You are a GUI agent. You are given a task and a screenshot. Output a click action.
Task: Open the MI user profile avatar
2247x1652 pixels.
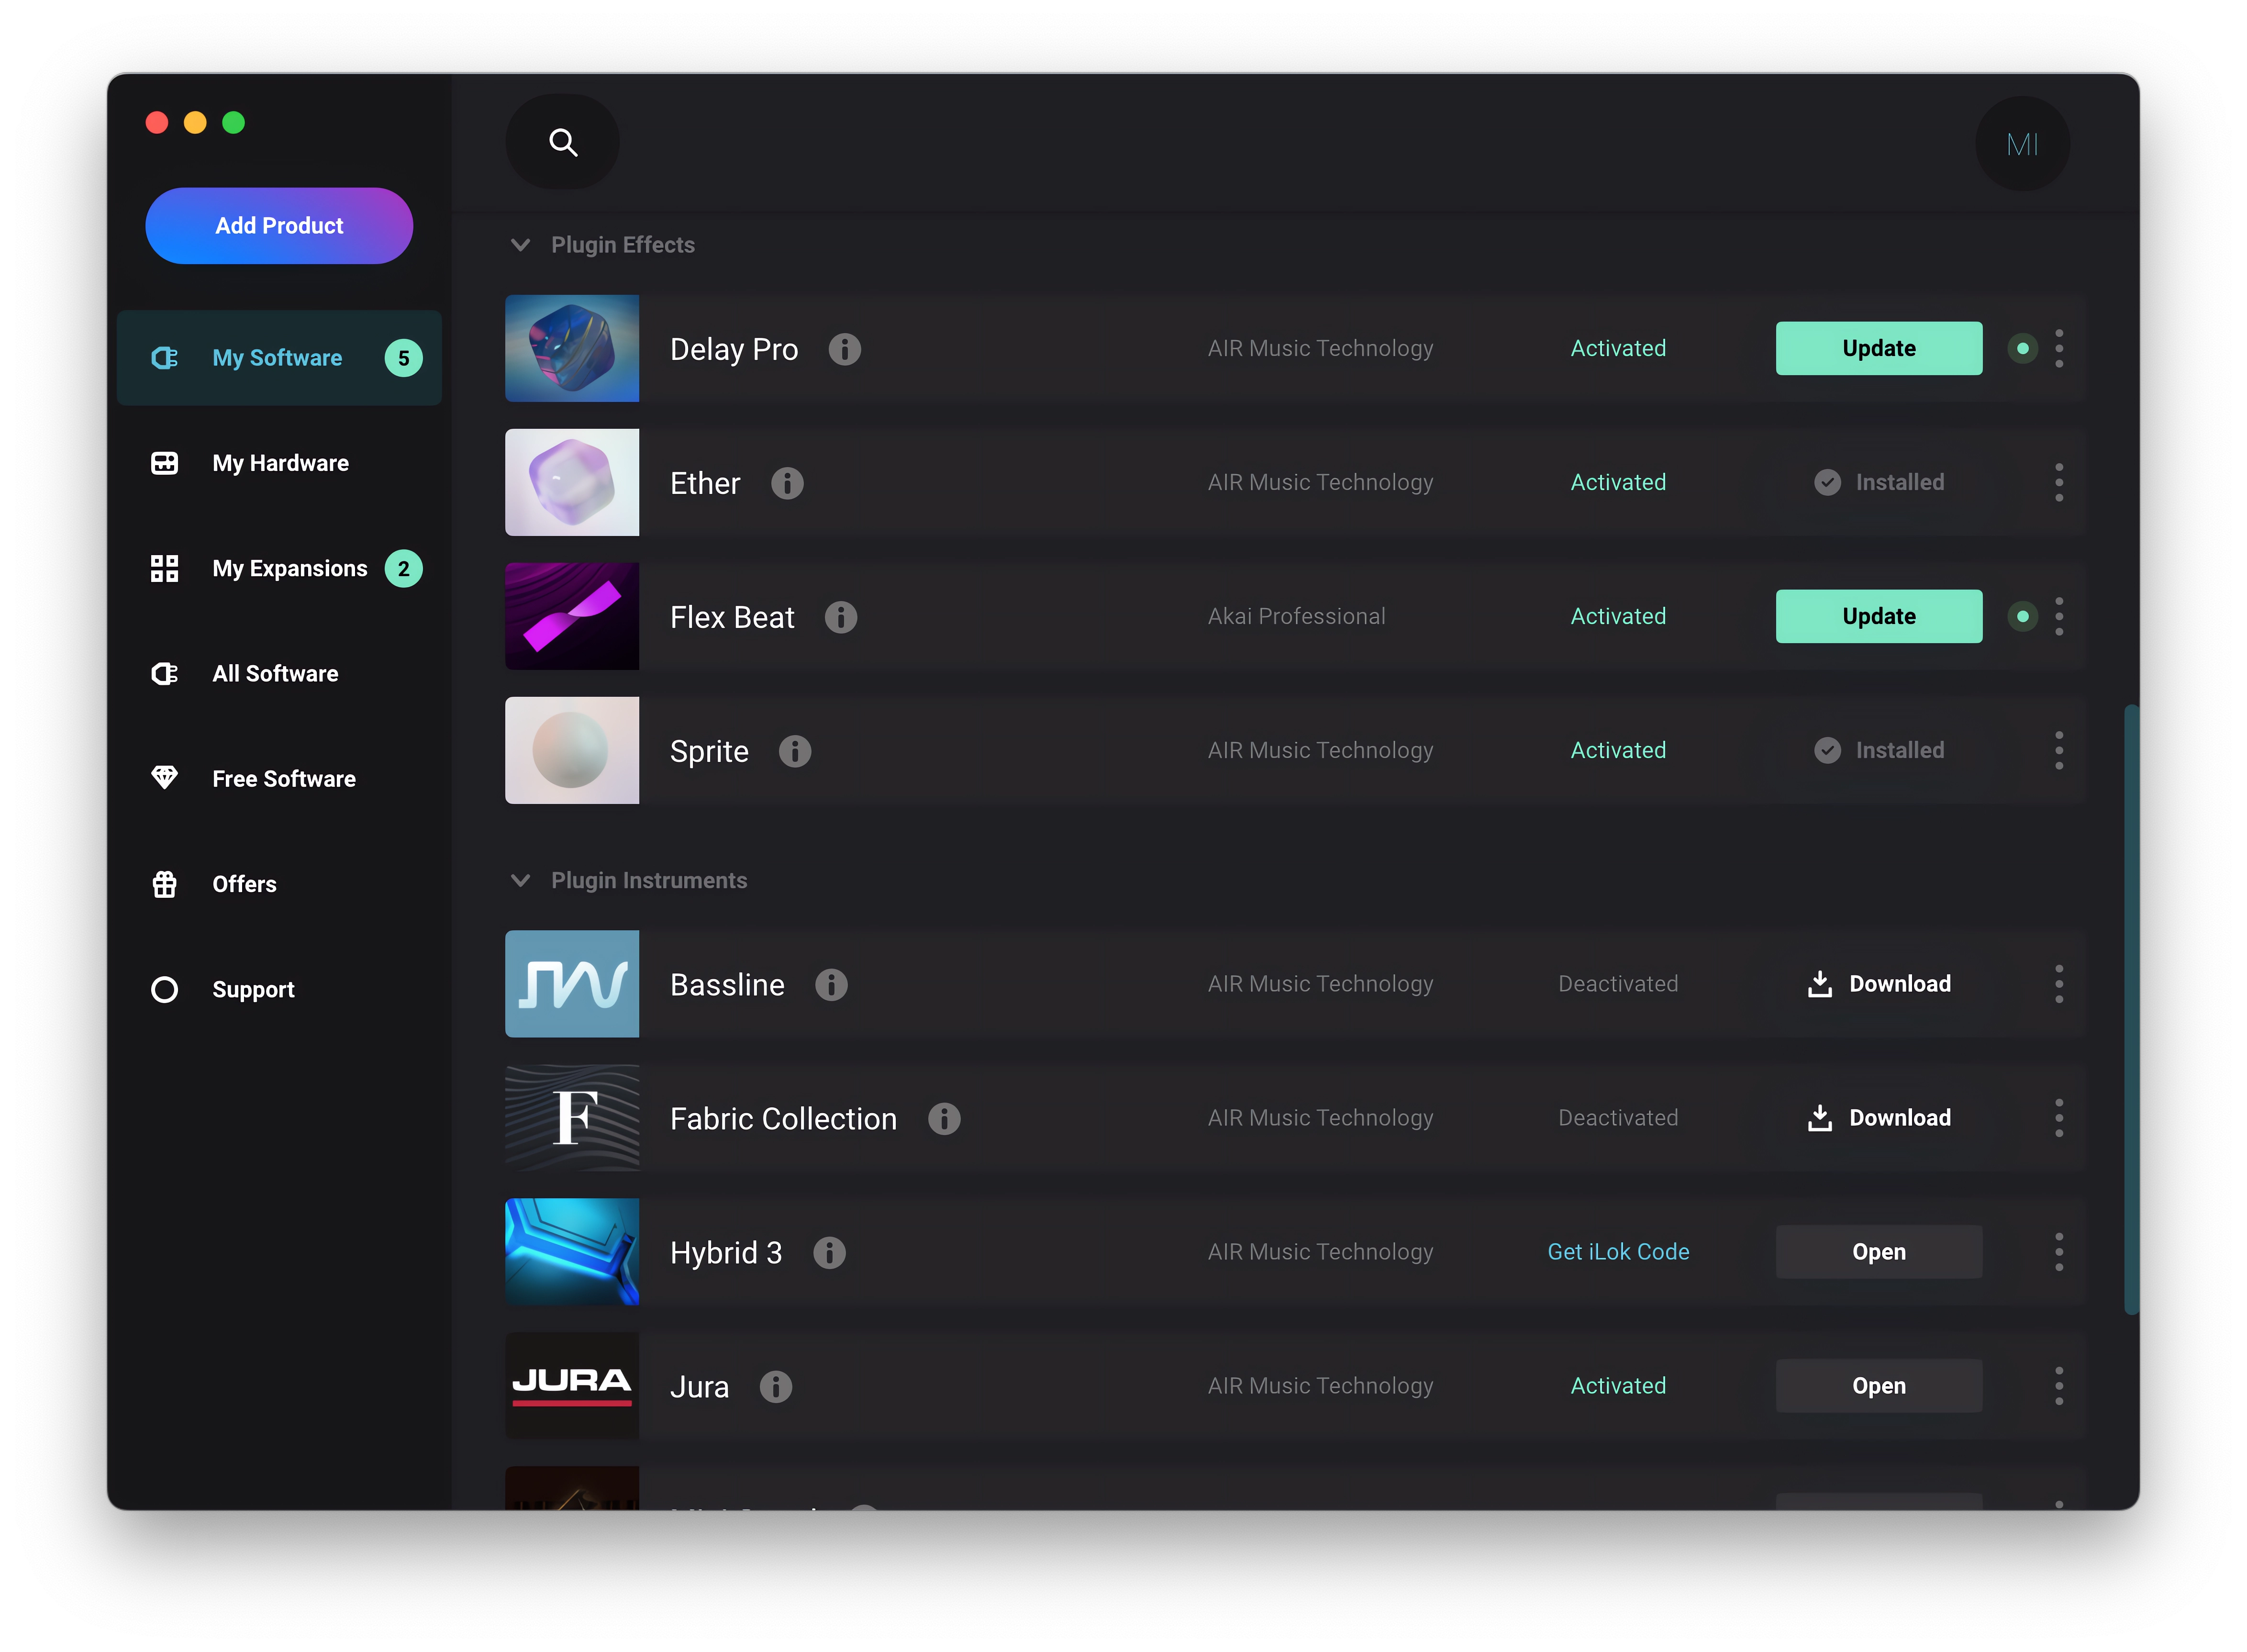pyautogui.click(x=2021, y=144)
